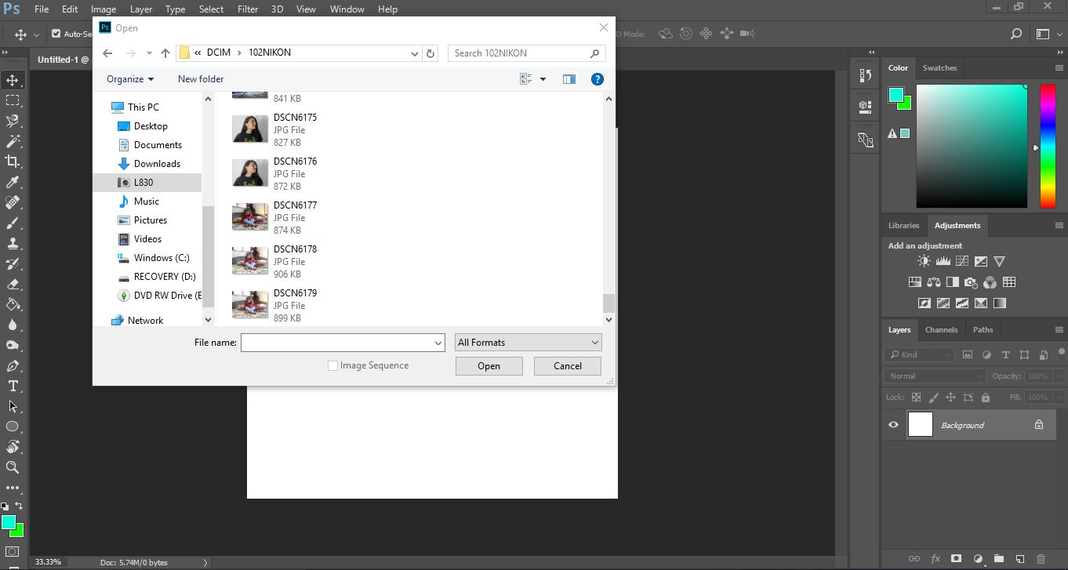Screen dimensions: 1068x570
Task: Select the Horizontal Type tool
Action: [x=13, y=386]
